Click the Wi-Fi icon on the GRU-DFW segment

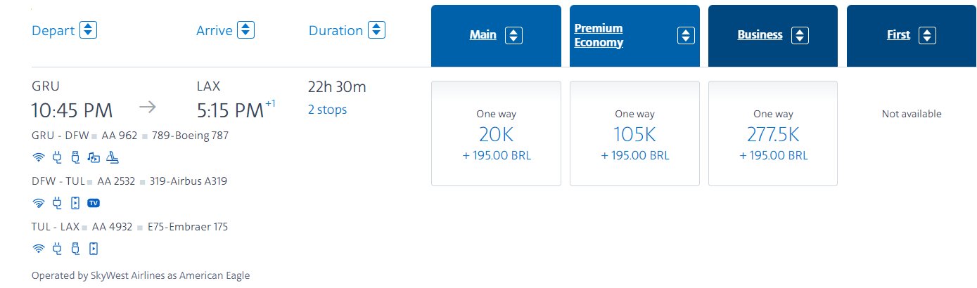[x=39, y=158]
